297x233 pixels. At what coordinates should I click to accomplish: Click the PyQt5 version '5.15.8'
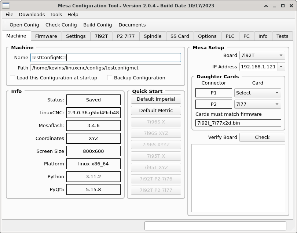(93, 190)
